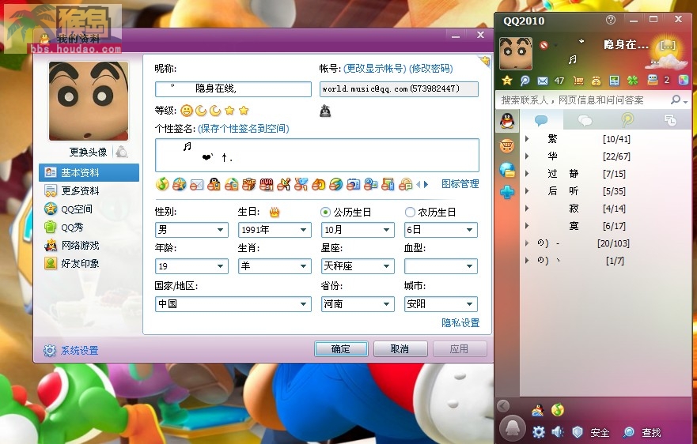Select the solar birthday radio button
Viewport: 697px width, 444px height.
(325, 213)
